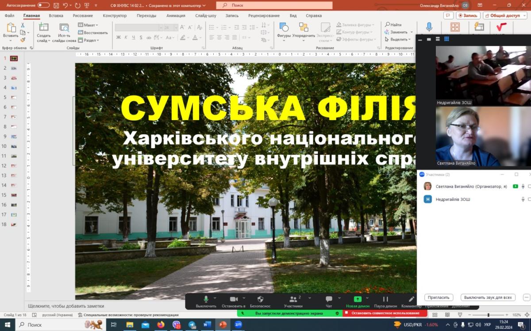Click the Save icon in the title bar
The width and height of the screenshot is (531, 331).
[x=56, y=5]
